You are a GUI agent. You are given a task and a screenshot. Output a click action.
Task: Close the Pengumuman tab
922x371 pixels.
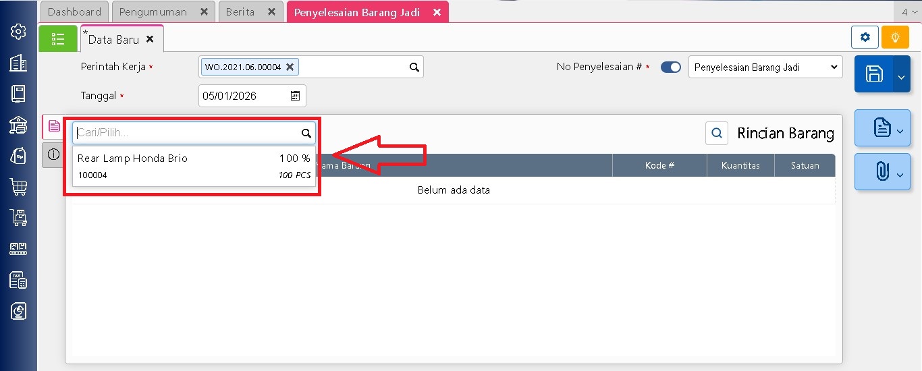click(204, 12)
